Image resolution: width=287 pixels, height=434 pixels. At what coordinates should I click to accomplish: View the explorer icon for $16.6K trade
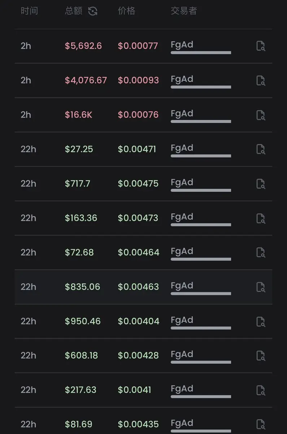pyautogui.click(x=261, y=115)
